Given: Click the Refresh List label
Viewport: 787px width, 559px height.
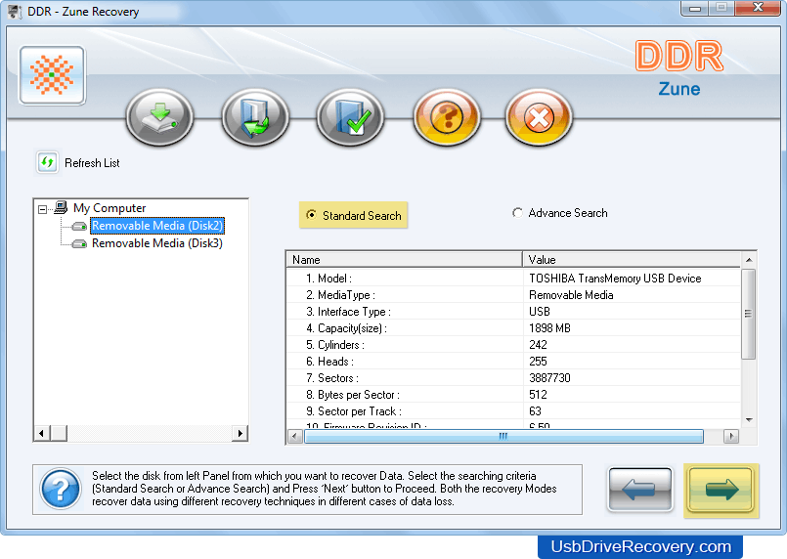Looking at the screenshot, I should pos(92,163).
